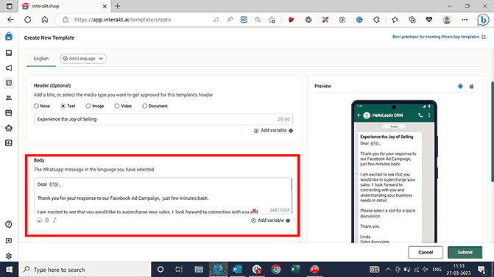
Task: Open the notification center icon
Action: coord(481,270)
